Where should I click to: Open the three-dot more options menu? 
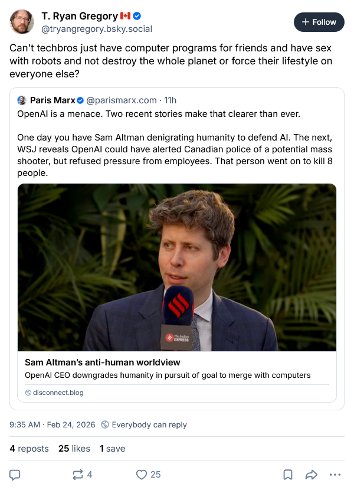(335, 475)
